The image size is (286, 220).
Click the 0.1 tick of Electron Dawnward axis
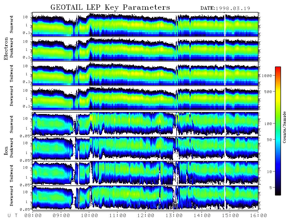[27, 106]
